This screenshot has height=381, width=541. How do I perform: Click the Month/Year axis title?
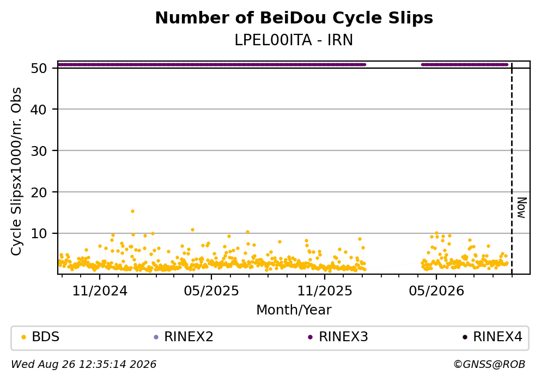pyautogui.click(x=294, y=310)
